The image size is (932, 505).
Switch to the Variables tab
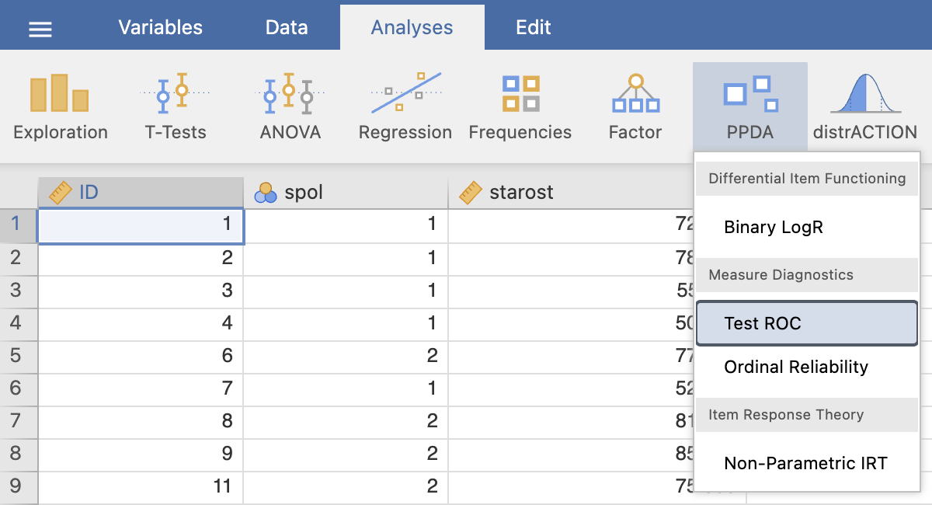160,27
